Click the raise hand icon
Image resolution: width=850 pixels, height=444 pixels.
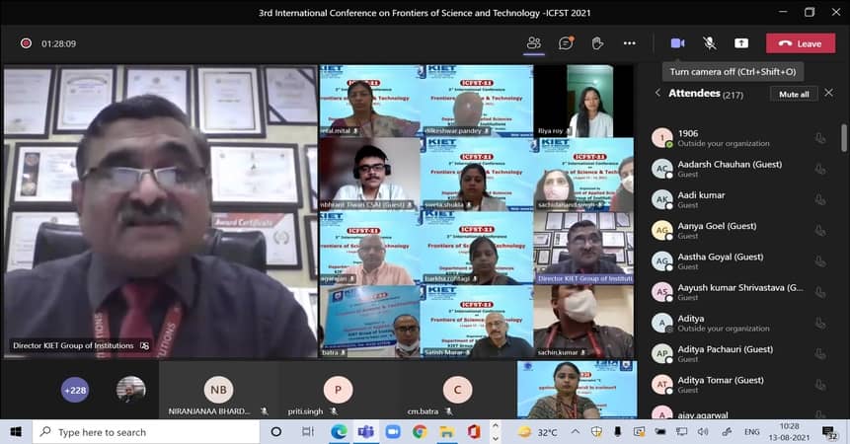tap(597, 43)
